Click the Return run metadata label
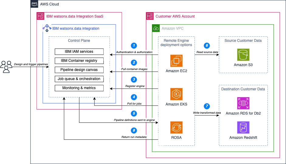The height and width of the screenshot is (164, 286). coord(134,137)
